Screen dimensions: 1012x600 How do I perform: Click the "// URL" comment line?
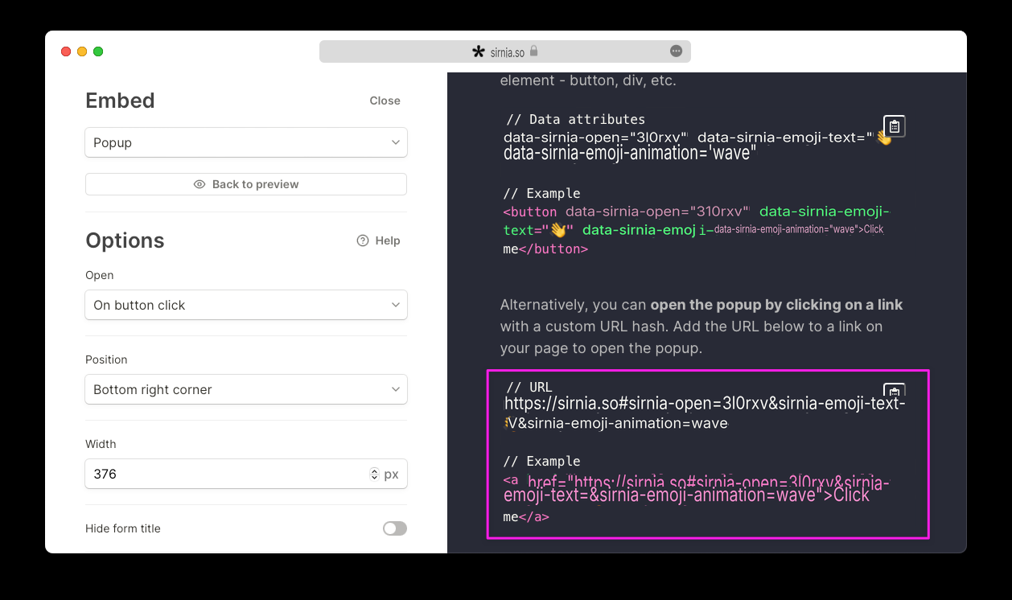529,387
